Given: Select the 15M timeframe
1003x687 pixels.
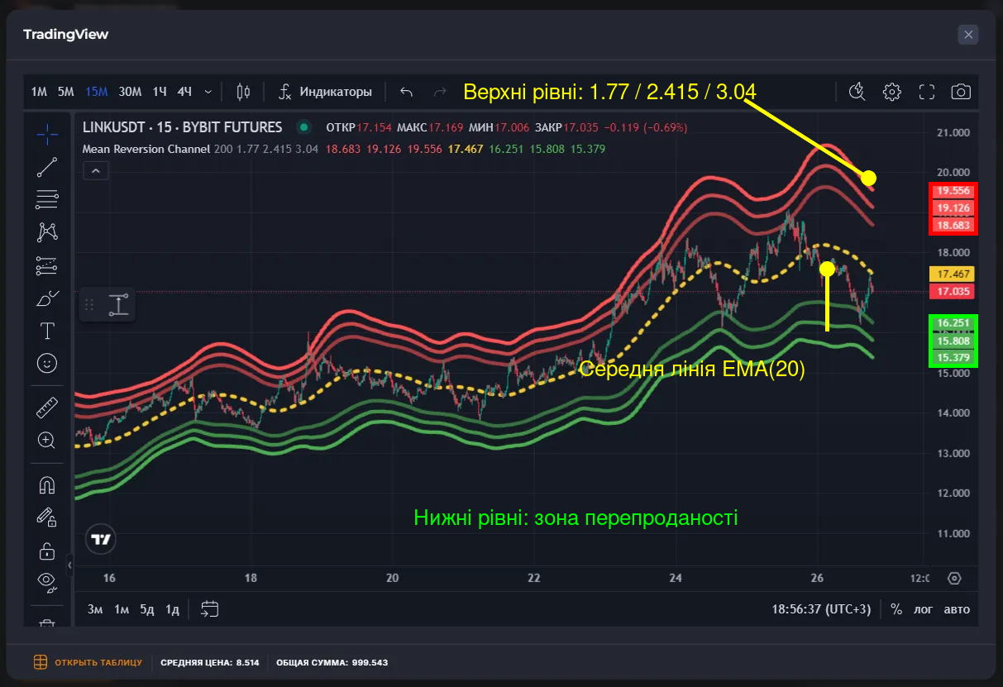Looking at the screenshot, I should [x=97, y=92].
